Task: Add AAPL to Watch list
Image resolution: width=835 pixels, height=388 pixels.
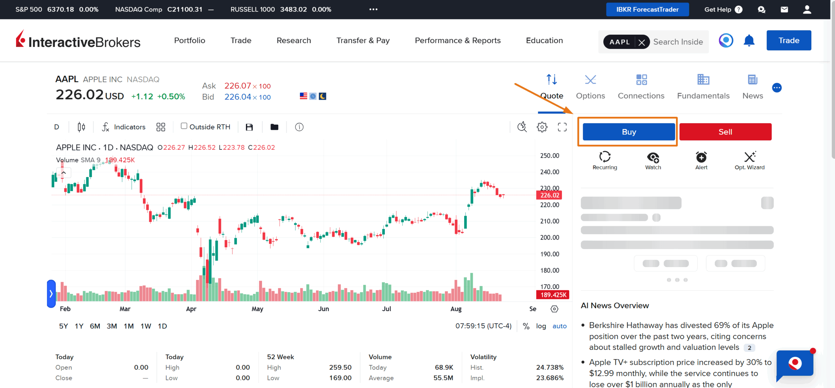Action: 653,160
